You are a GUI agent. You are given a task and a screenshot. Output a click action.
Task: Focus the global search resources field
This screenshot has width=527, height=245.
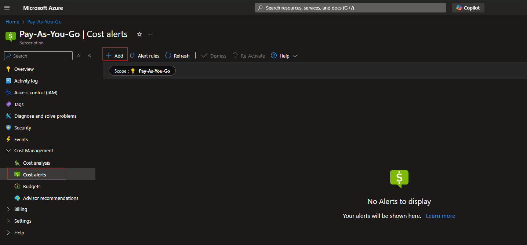tap(350, 8)
